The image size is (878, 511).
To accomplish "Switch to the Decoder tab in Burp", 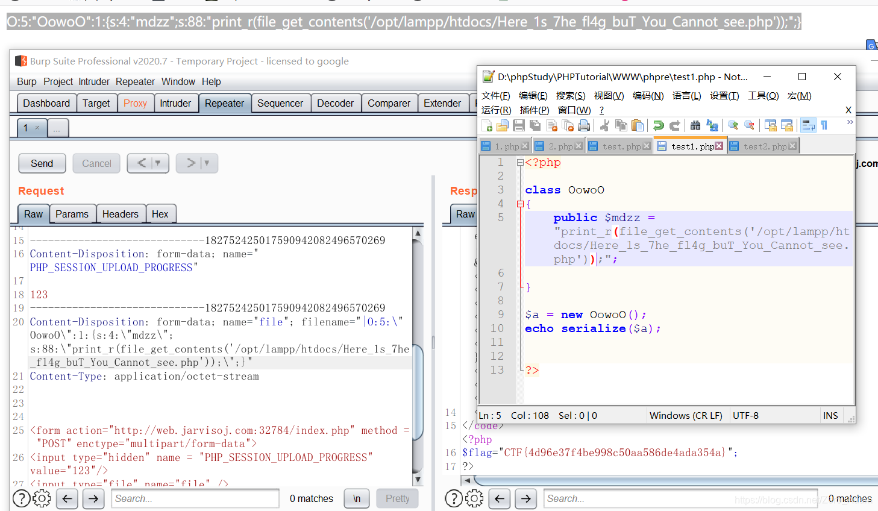I will coord(335,103).
